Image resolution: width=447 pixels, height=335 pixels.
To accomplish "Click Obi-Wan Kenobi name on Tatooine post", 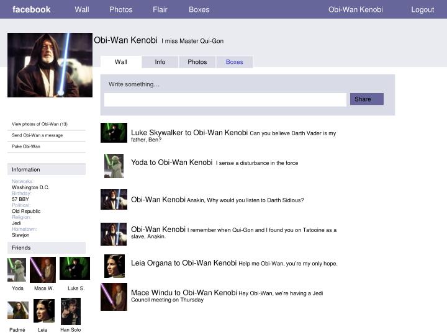I will tap(158, 230).
